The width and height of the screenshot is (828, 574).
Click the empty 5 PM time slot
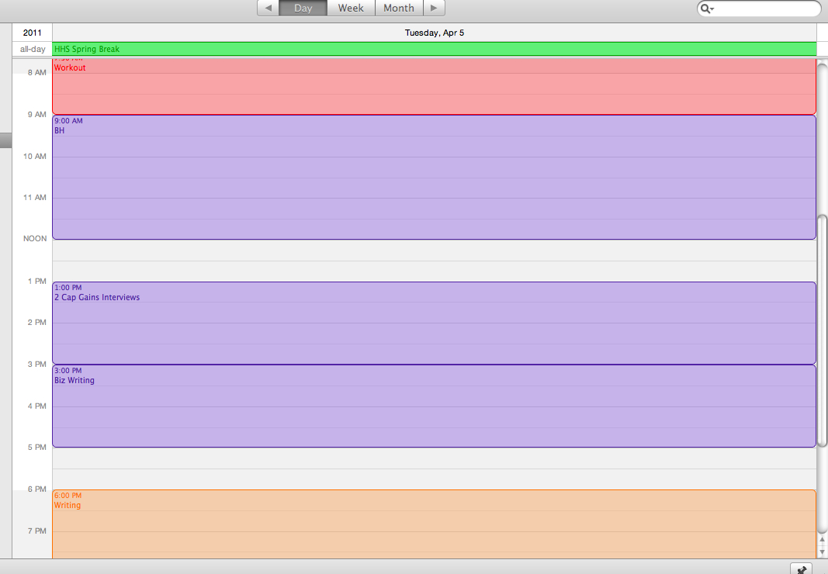(x=434, y=468)
